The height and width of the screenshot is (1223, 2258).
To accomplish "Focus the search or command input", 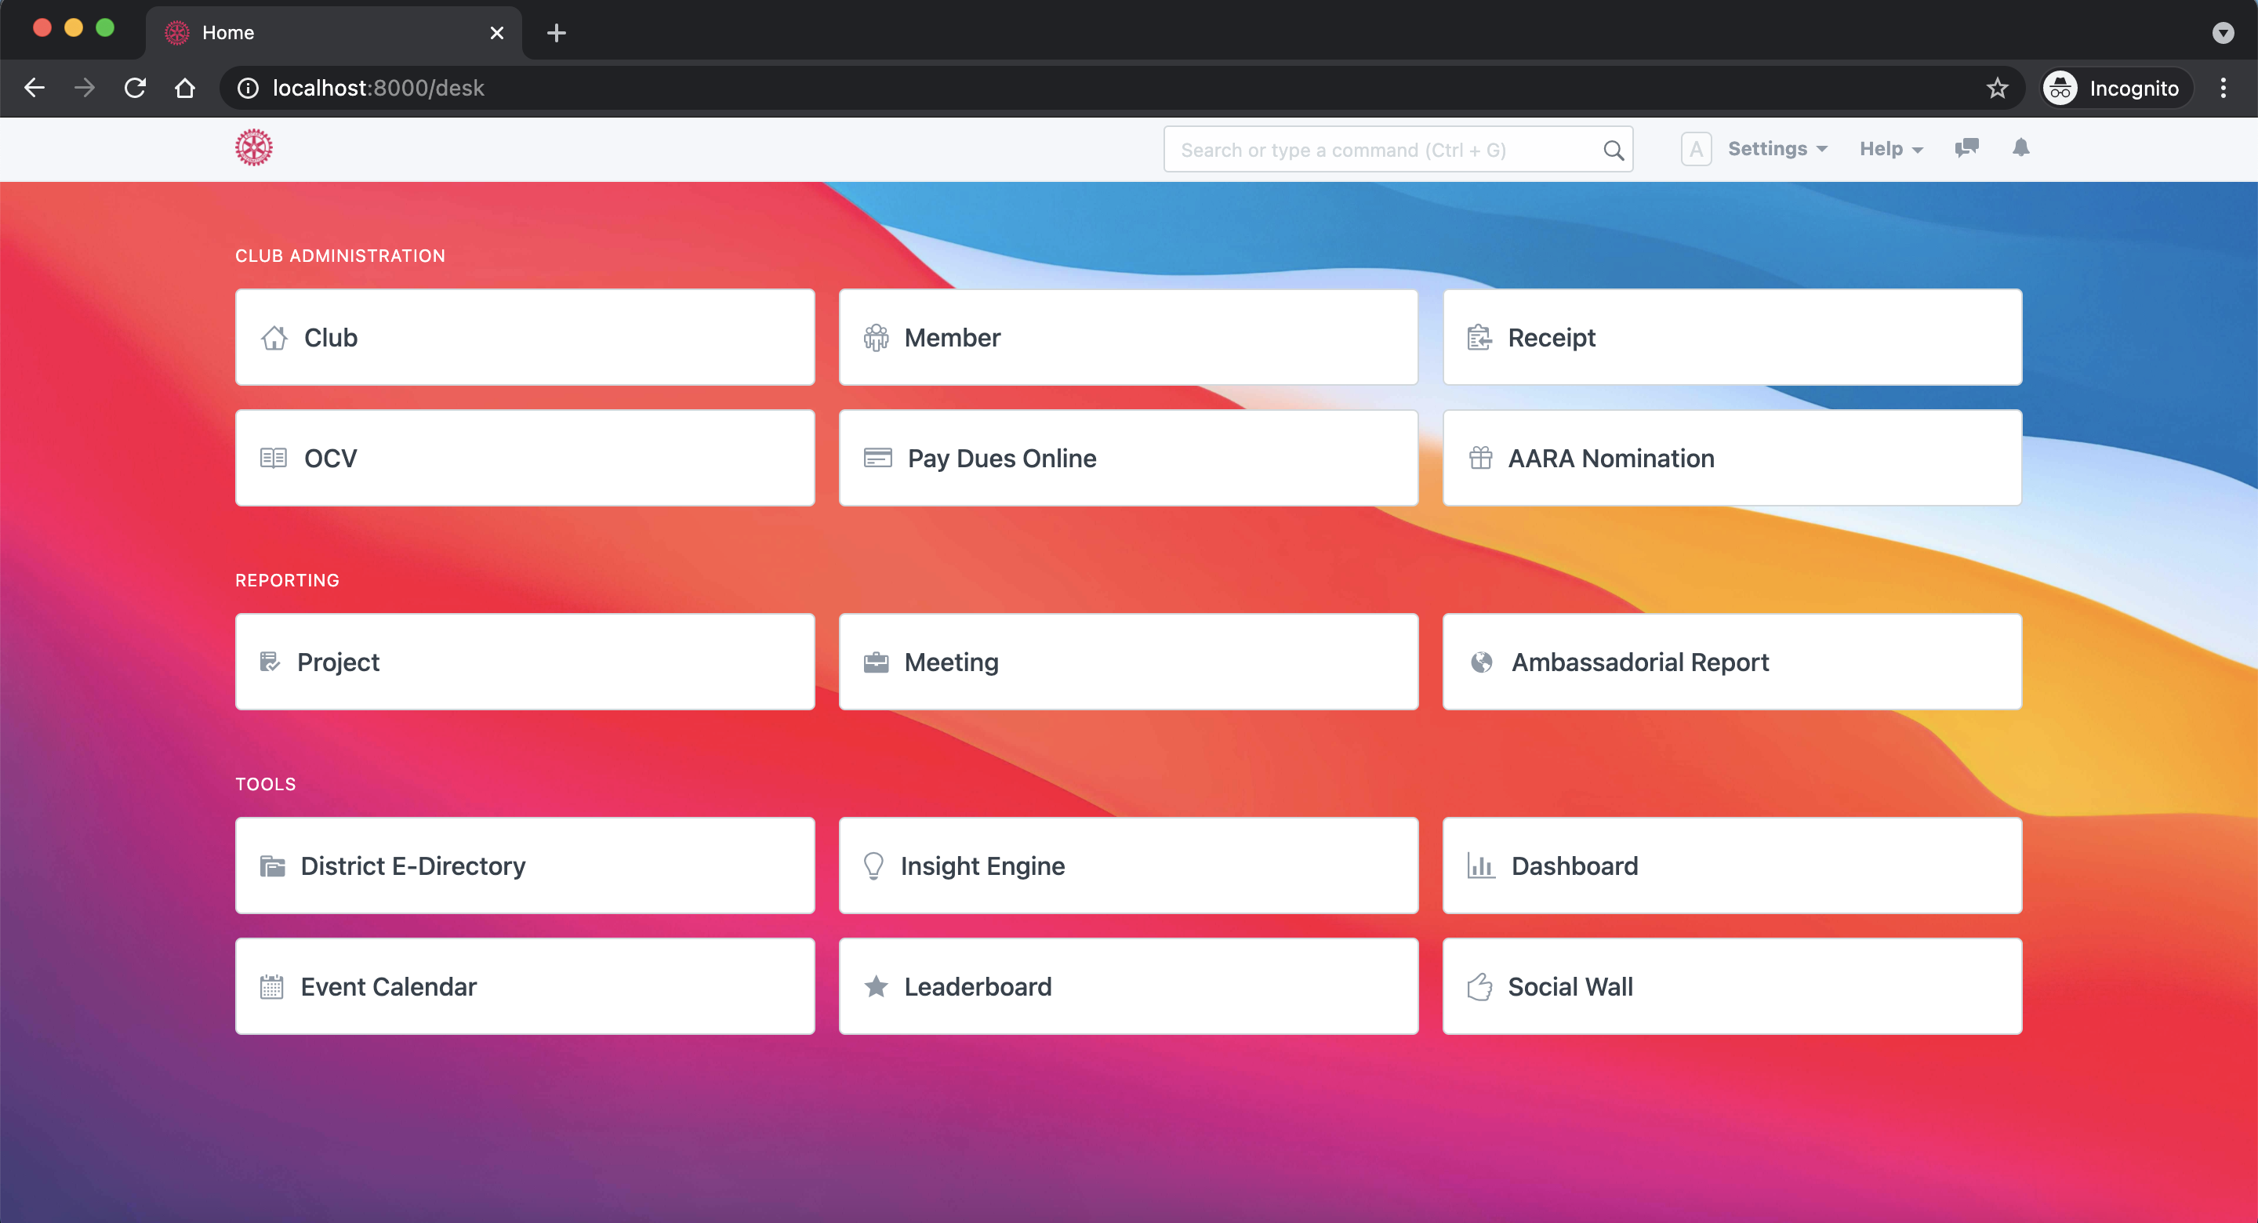I will click(1385, 150).
